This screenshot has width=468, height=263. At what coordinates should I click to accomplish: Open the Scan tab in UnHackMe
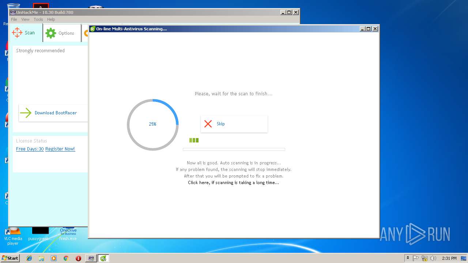click(26, 33)
